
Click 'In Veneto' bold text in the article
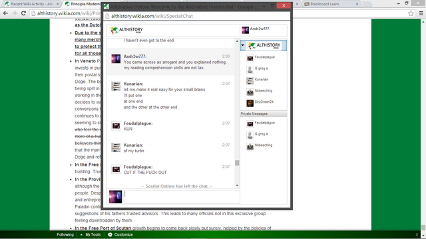pos(85,61)
